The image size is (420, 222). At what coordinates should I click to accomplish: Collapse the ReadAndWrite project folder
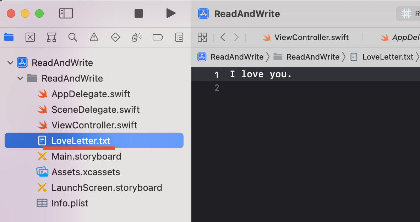tap(20, 78)
